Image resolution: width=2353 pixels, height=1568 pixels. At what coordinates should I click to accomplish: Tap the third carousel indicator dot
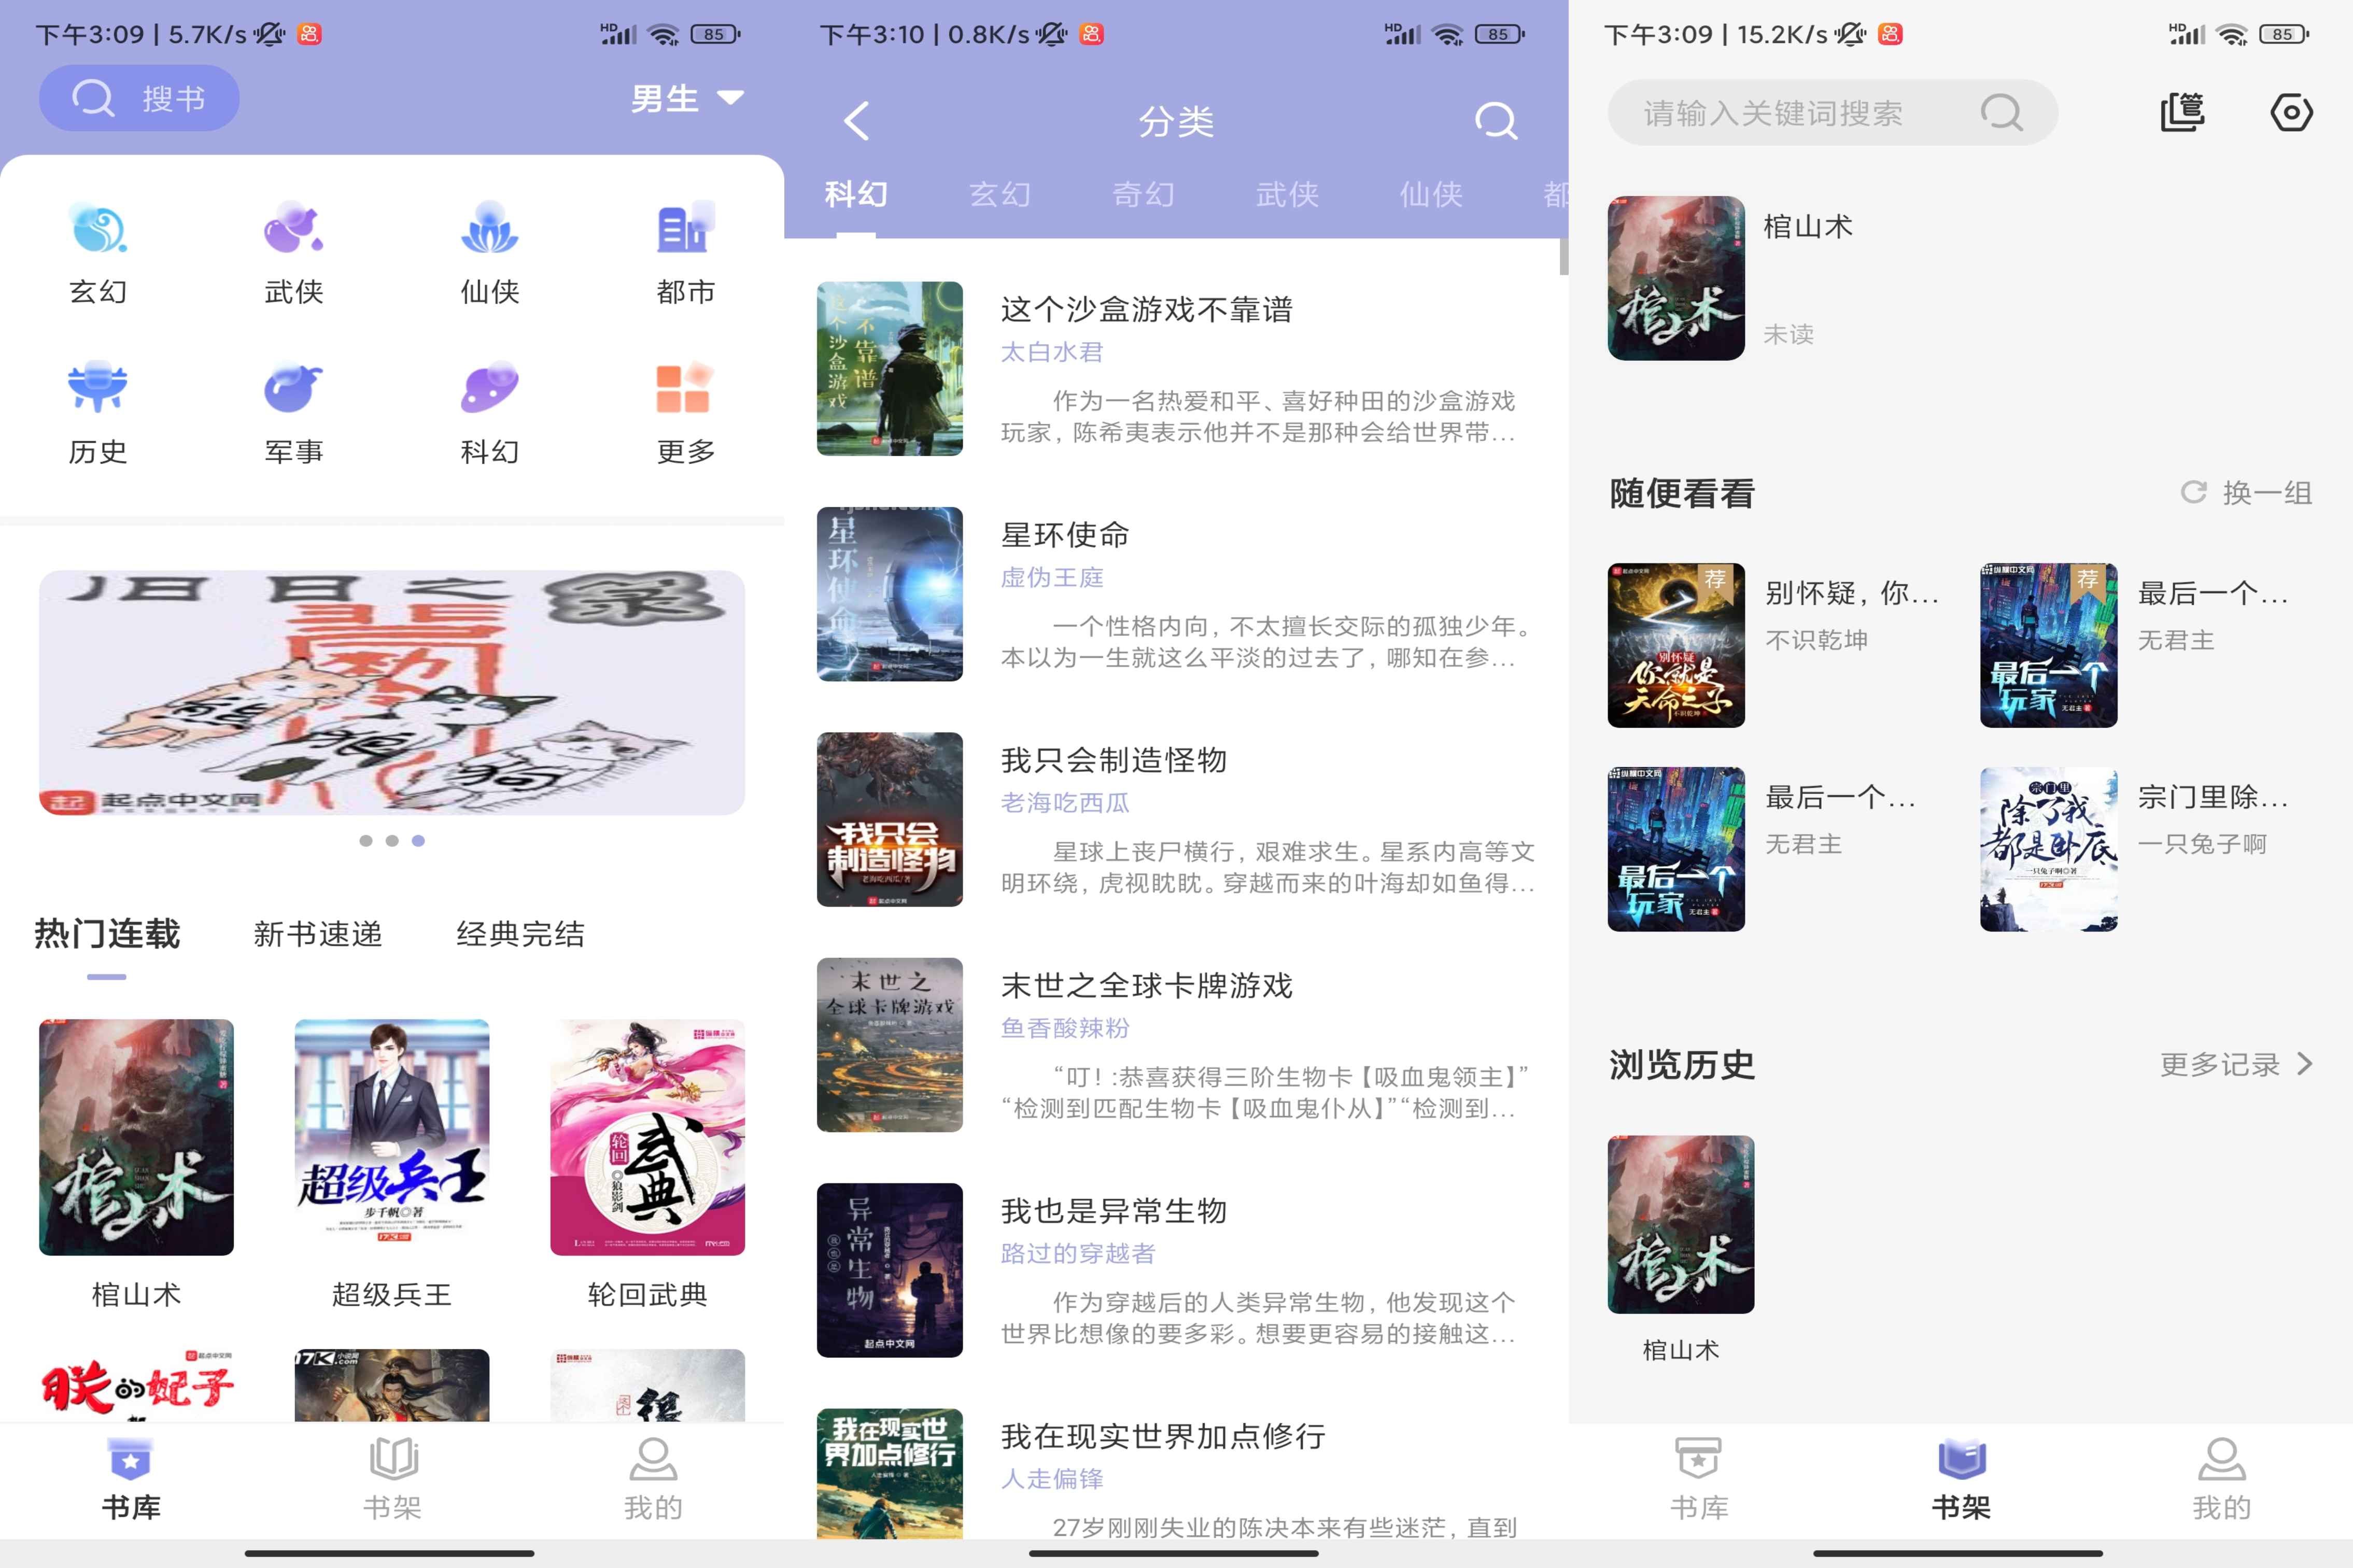[x=418, y=841]
